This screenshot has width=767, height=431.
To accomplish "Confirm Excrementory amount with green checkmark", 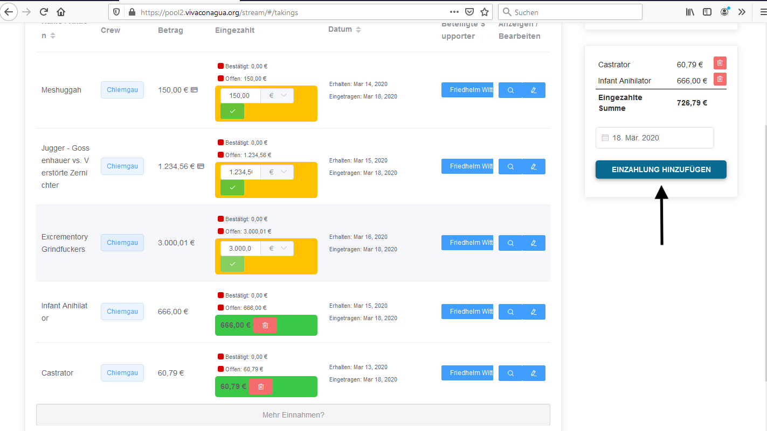I will click(x=232, y=264).
